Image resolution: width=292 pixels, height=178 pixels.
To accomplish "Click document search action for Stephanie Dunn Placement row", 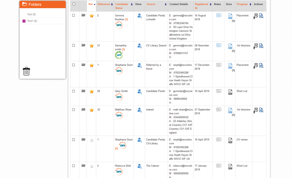I will 261,65.
